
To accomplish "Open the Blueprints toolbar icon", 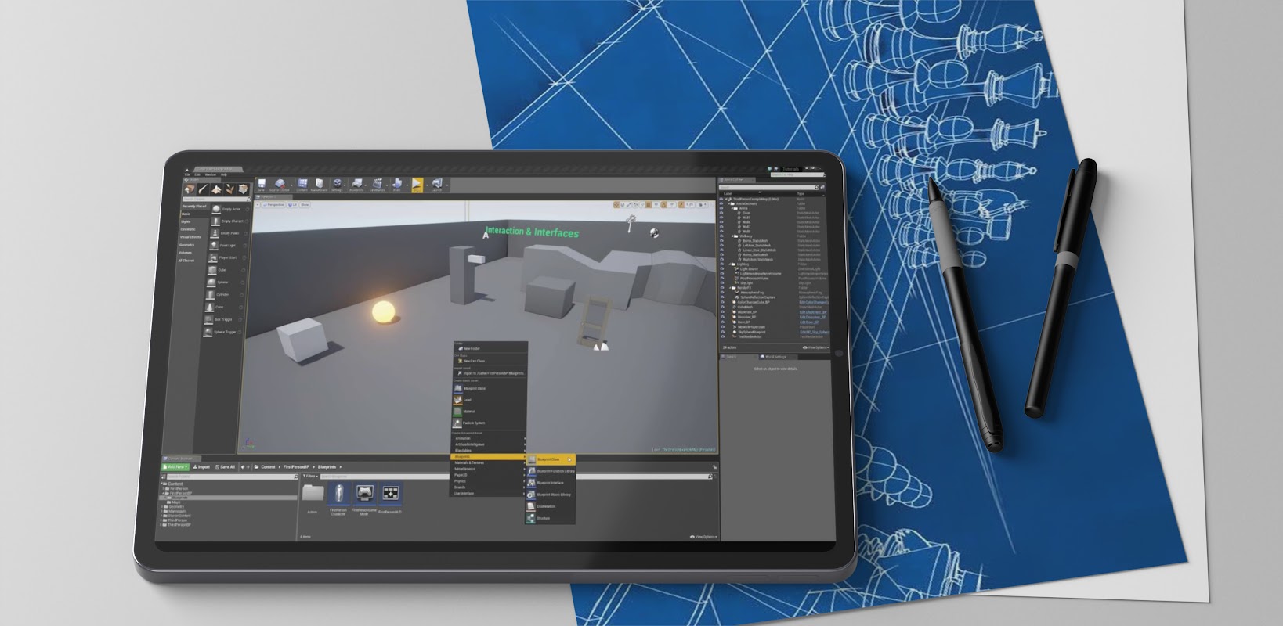I will click(356, 185).
